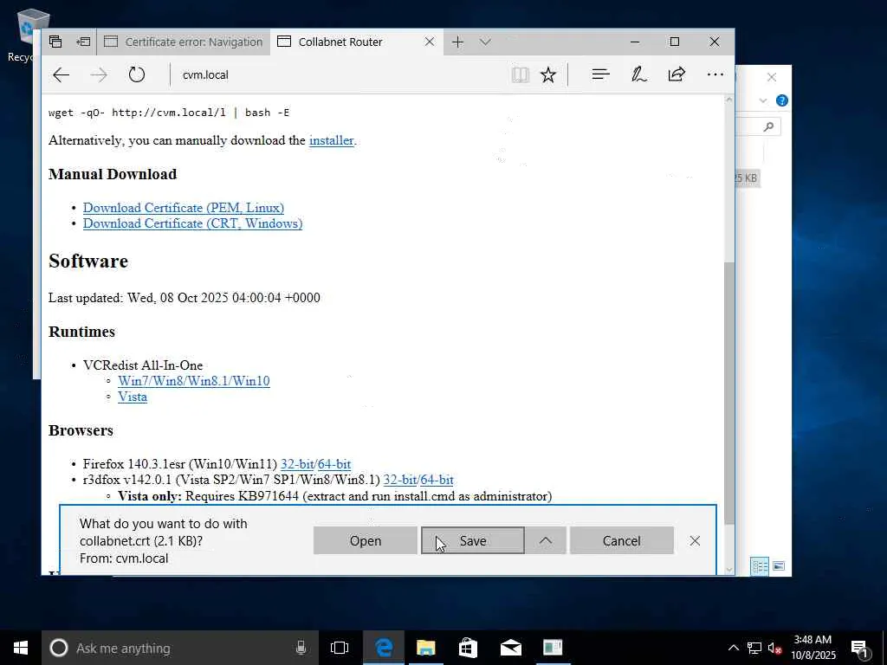
Task: Open Windows Store from taskbar
Action: [468, 648]
